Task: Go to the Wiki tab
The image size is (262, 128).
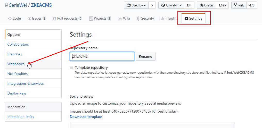Action: (x=124, y=18)
